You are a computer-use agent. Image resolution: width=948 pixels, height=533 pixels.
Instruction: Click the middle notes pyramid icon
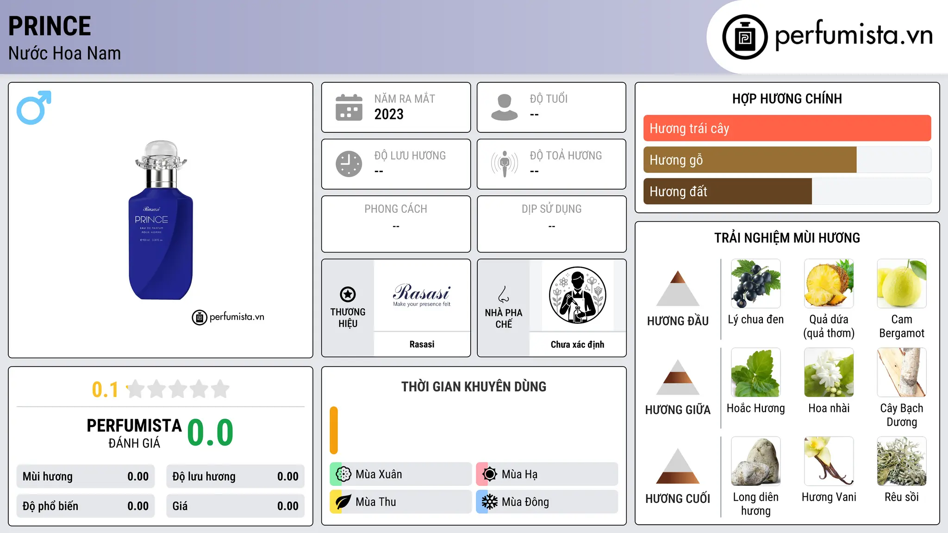678,377
